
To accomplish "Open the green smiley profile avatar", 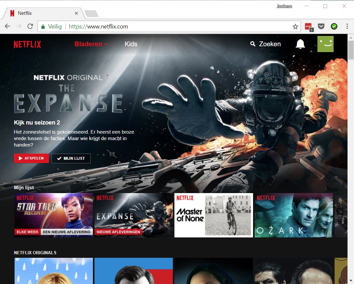I will tap(325, 44).
